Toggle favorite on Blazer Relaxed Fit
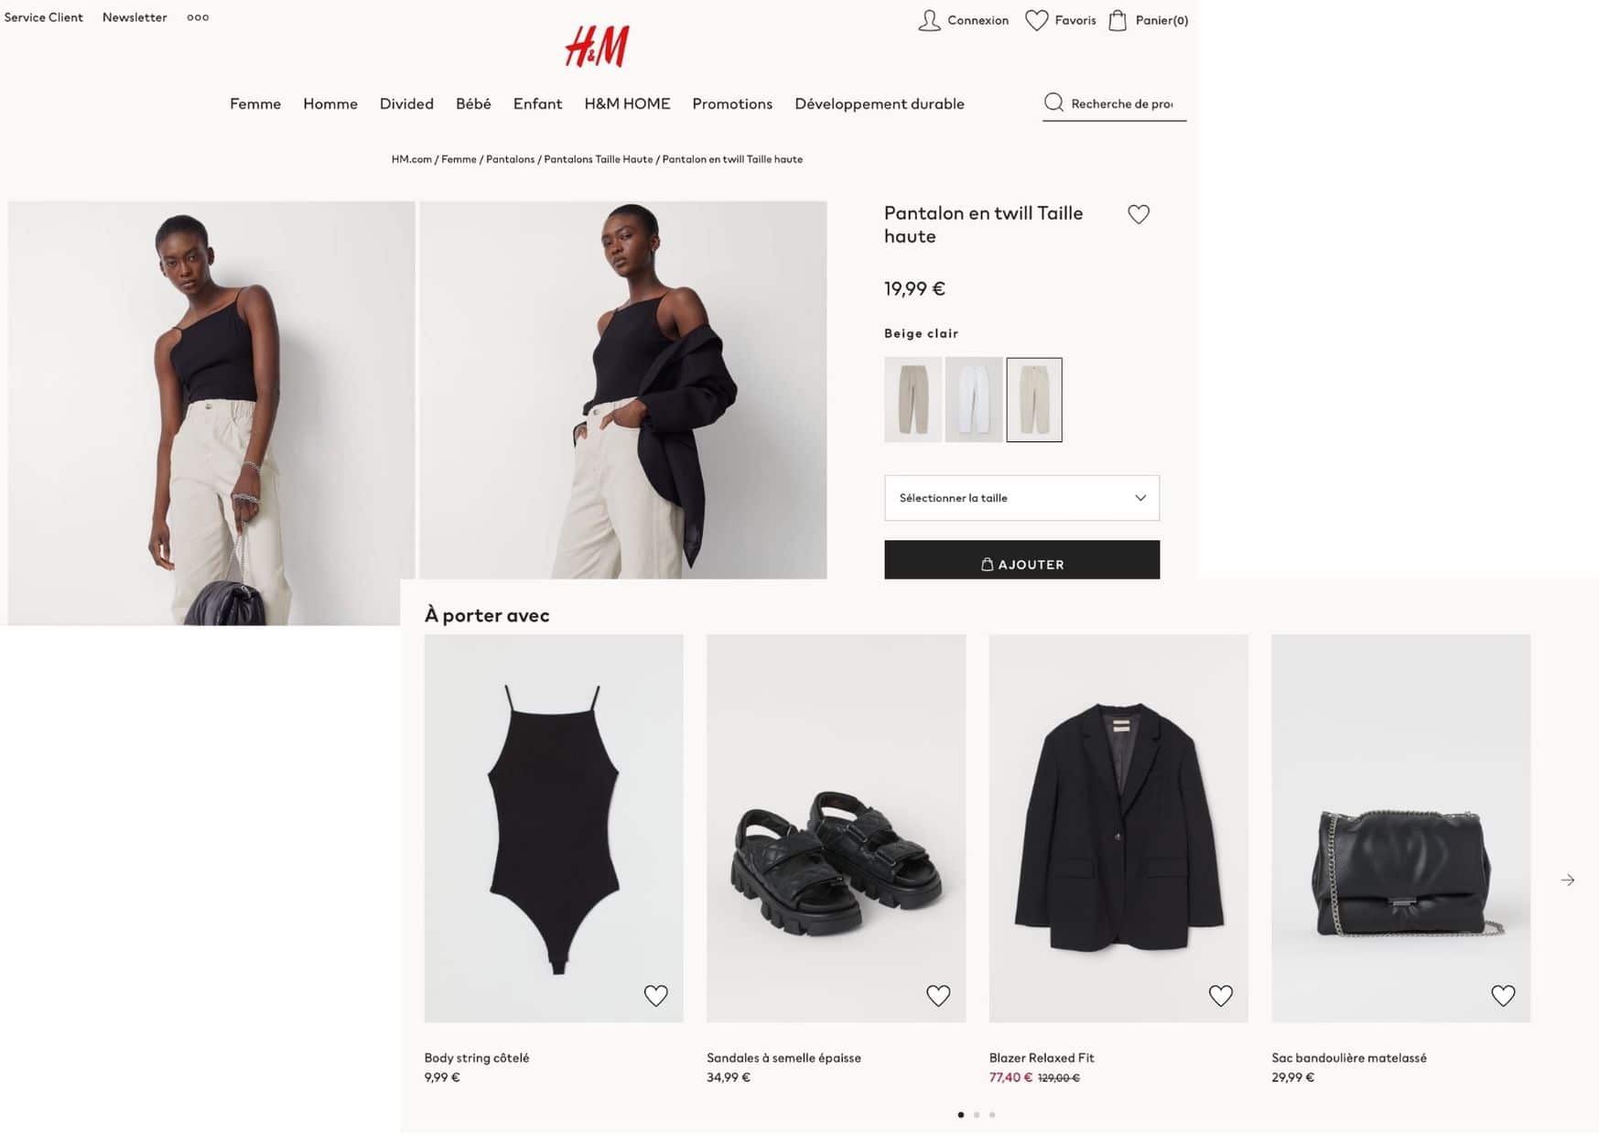Image resolution: width=1599 pixels, height=1135 pixels. click(1220, 995)
